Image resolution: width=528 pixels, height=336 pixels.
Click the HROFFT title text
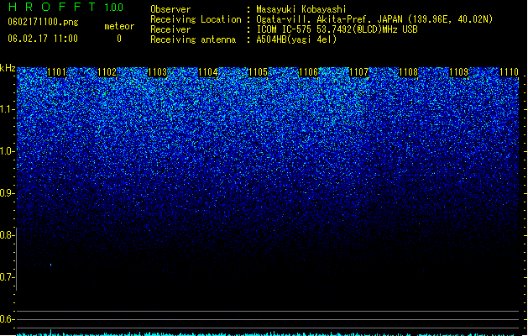pyautogui.click(x=52, y=7)
